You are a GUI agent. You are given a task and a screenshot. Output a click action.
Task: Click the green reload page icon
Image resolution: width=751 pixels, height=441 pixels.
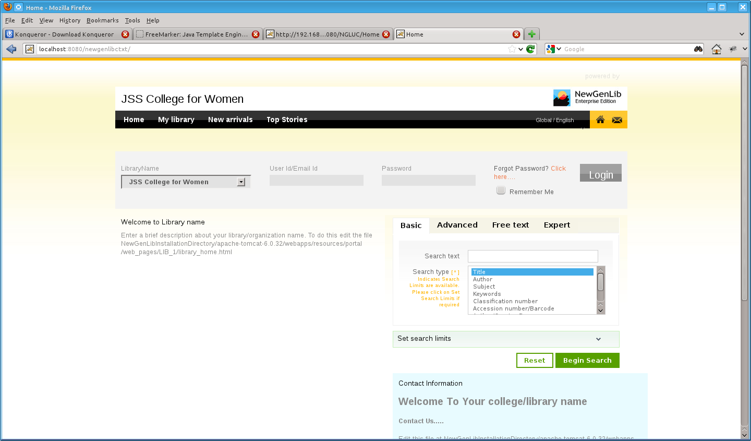coord(530,49)
